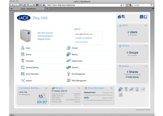The height and width of the screenshot is (116, 163).
Task: Select Backup icon in the widget tray
Action: coord(121,89)
